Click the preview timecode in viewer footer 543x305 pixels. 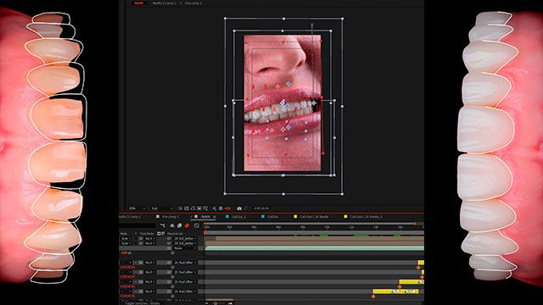pos(261,208)
